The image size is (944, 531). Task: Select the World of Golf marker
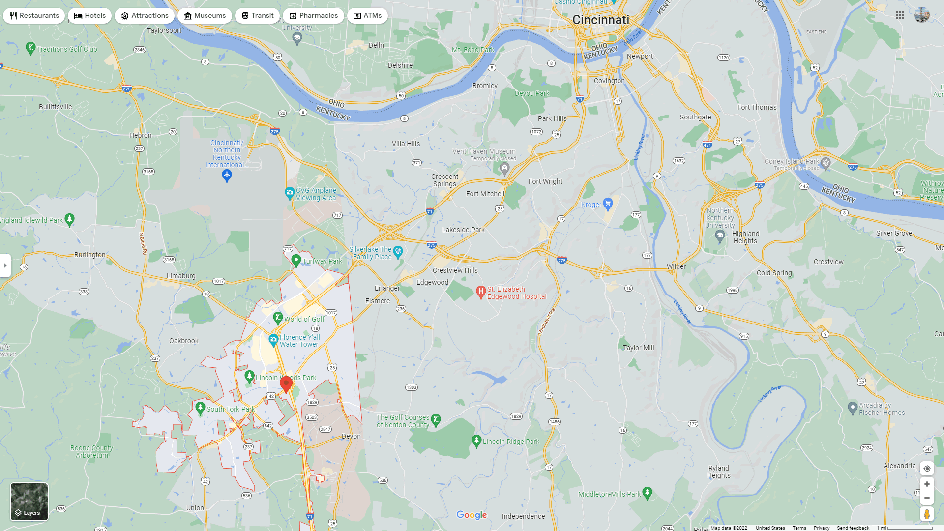click(278, 318)
